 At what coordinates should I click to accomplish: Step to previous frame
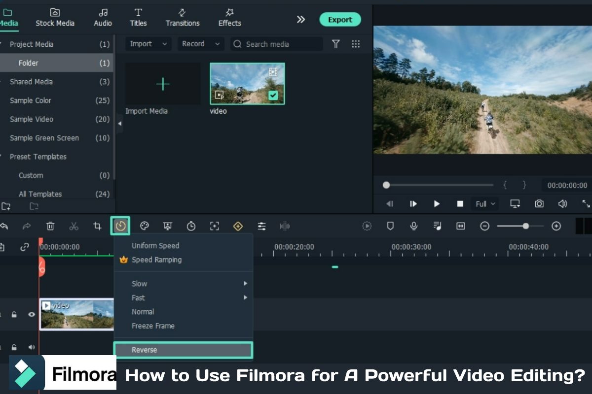(390, 203)
